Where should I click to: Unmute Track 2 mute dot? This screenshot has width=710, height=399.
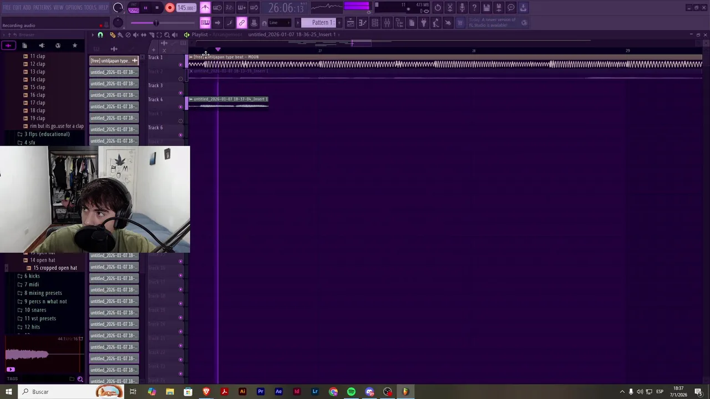180,79
